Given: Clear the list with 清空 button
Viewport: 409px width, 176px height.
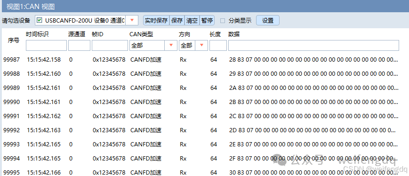Looking at the screenshot, I should (192, 21).
